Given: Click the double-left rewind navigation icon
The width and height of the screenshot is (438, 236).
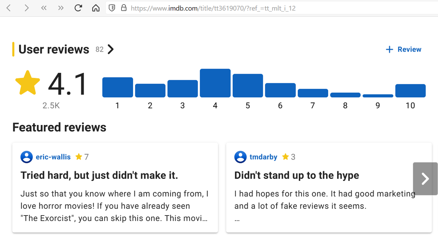Looking at the screenshot, I should (x=44, y=8).
